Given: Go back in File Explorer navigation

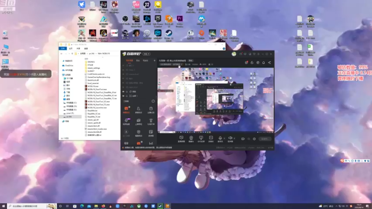Looking at the screenshot, I should [62, 53].
